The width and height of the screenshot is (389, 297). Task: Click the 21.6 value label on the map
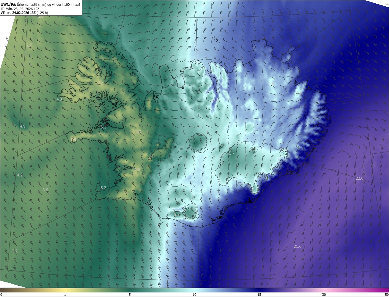298,247
